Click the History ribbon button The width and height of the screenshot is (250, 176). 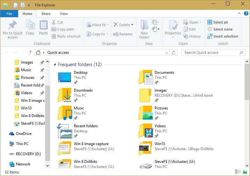[192, 36]
